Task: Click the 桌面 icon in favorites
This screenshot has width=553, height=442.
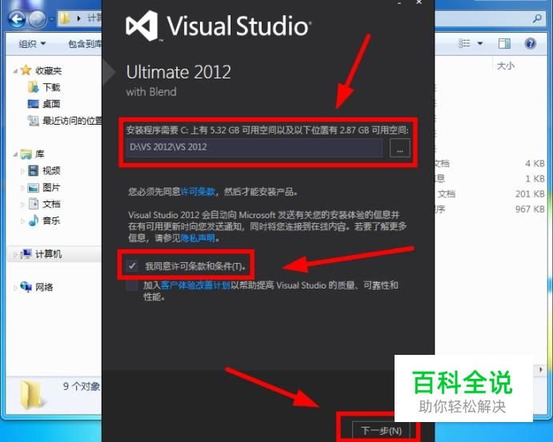Action: (33, 104)
